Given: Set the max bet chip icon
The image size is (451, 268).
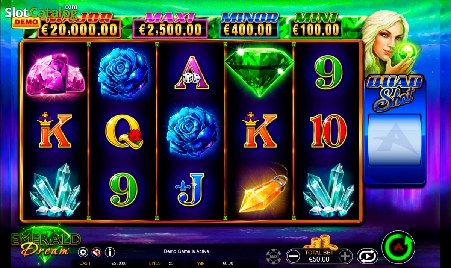Looking at the screenshot, I should click(x=274, y=256).
